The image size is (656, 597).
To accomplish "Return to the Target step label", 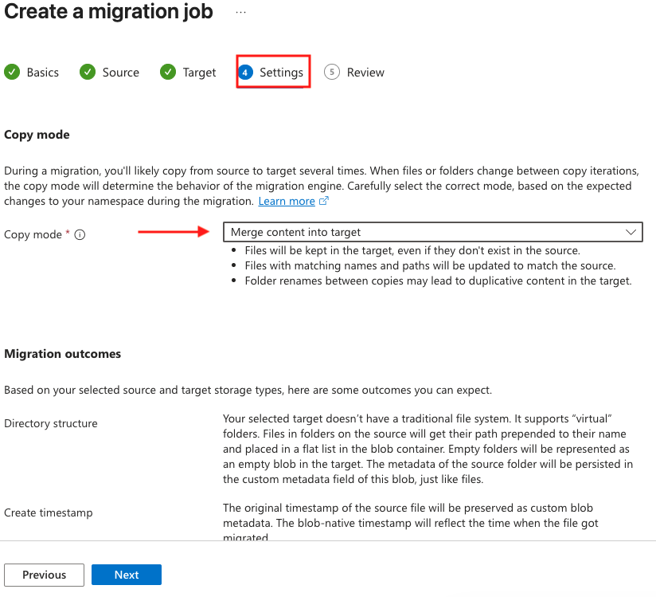I will 199,73.
